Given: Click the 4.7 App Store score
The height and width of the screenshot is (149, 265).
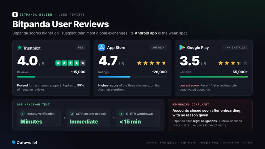Looking at the screenshot, I should (108, 61).
